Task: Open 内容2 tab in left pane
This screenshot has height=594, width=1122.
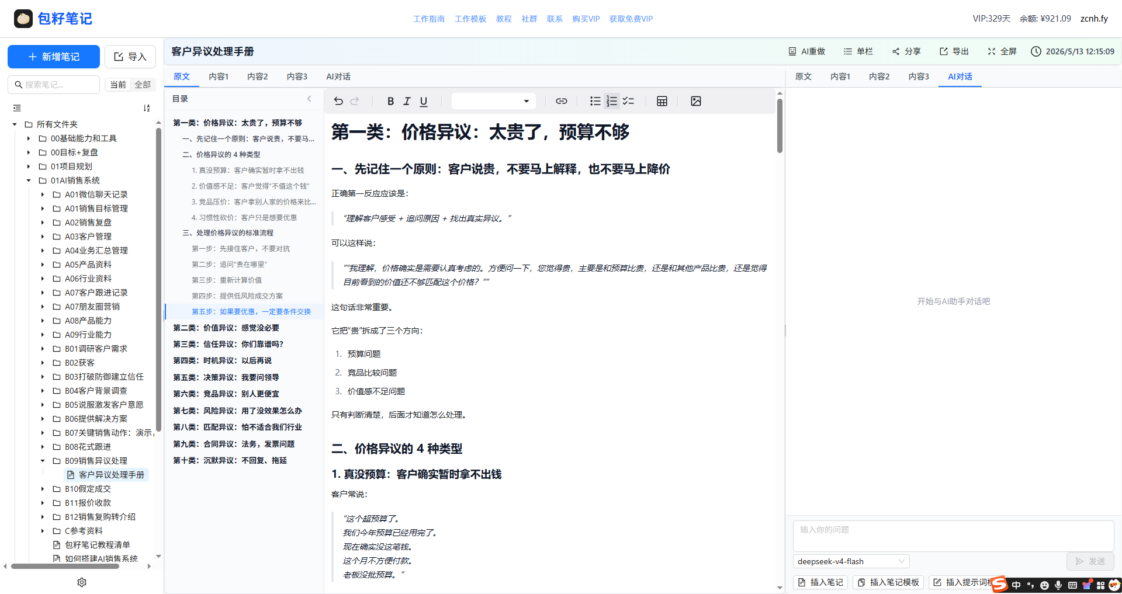Action: point(258,77)
